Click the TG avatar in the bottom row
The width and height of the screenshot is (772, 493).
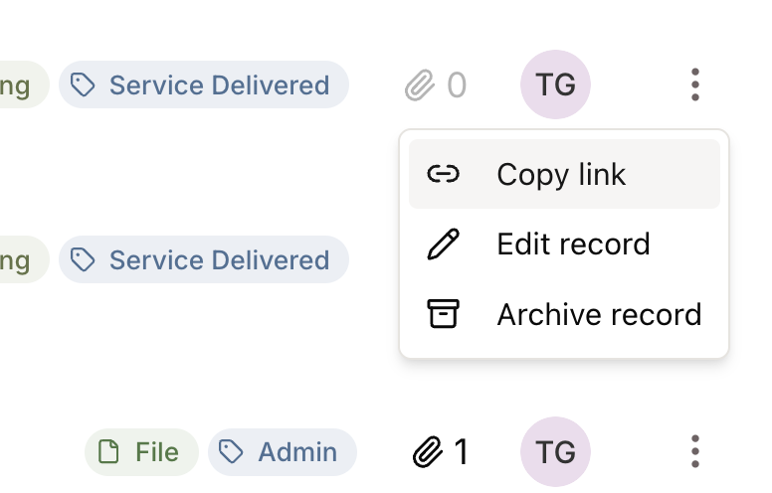click(x=555, y=451)
